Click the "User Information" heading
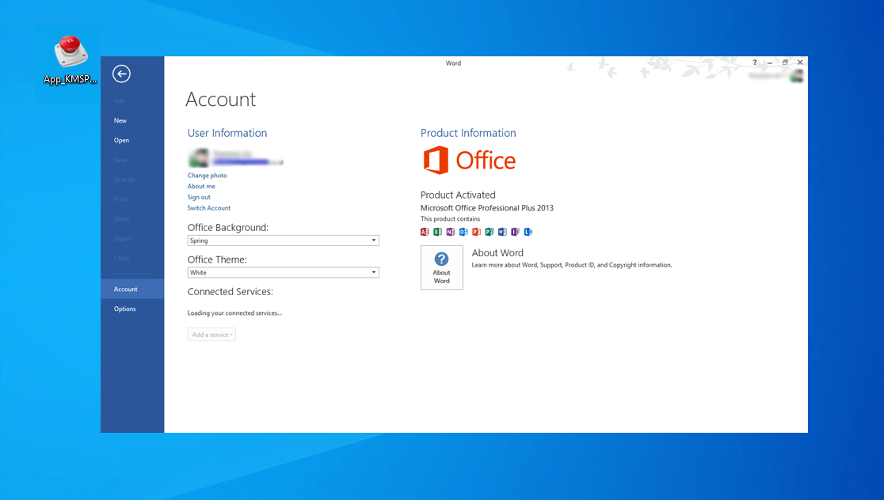 click(227, 133)
